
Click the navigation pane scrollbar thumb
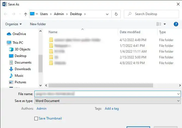pyautogui.click(x=40, y=64)
